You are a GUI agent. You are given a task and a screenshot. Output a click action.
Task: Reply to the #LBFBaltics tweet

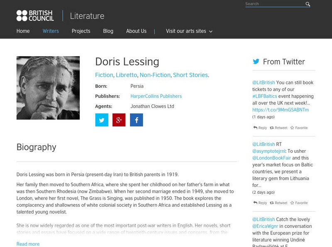coord(260,128)
